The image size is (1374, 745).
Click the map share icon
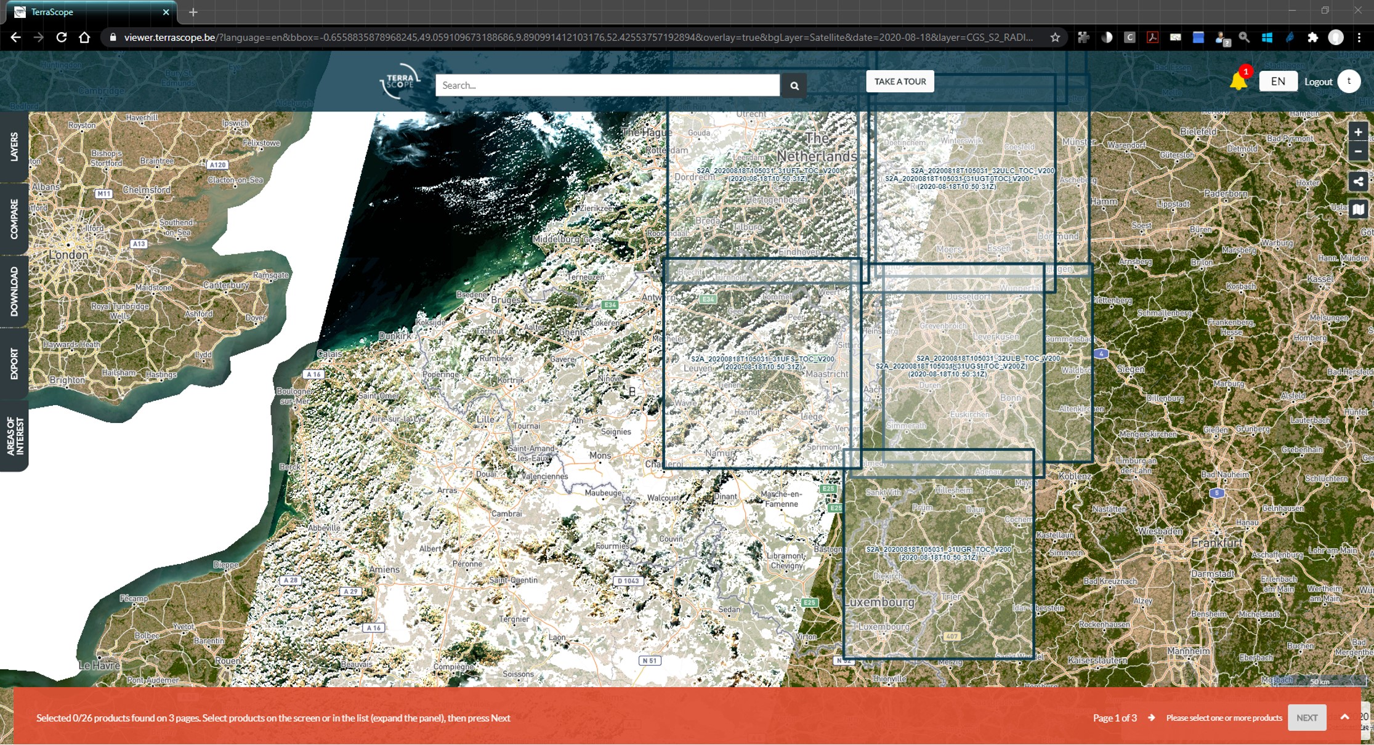[1358, 181]
